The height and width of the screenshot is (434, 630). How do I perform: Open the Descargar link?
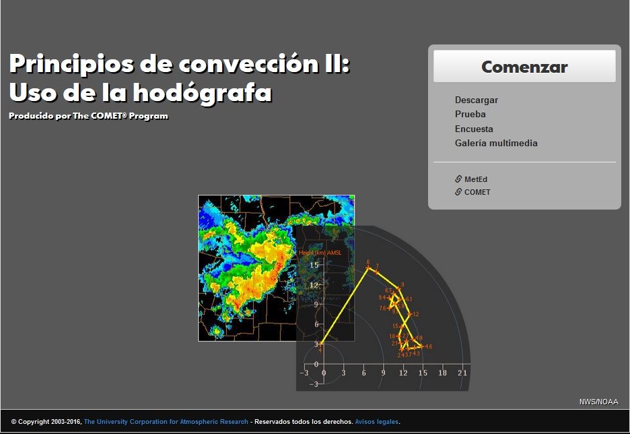click(476, 100)
